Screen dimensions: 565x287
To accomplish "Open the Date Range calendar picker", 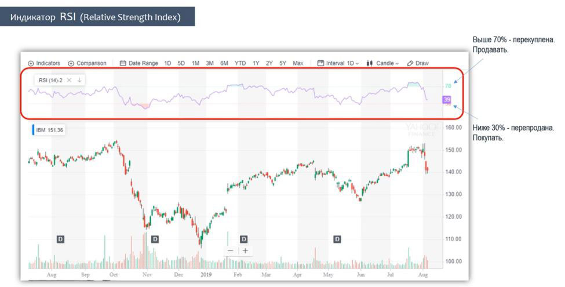I will 138,63.
